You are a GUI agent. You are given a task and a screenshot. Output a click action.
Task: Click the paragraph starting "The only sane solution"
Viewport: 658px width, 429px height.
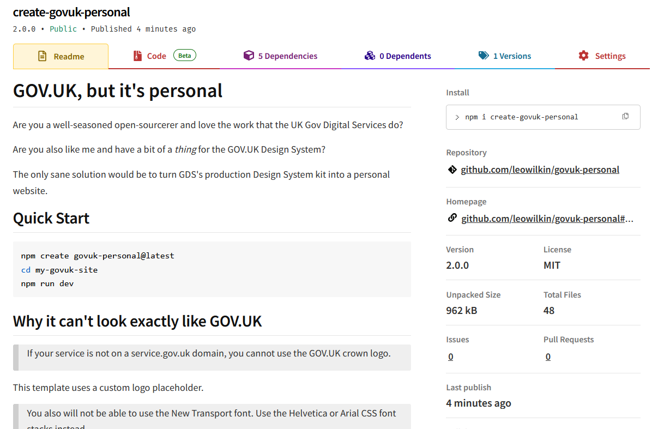pyautogui.click(x=202, y=183)
